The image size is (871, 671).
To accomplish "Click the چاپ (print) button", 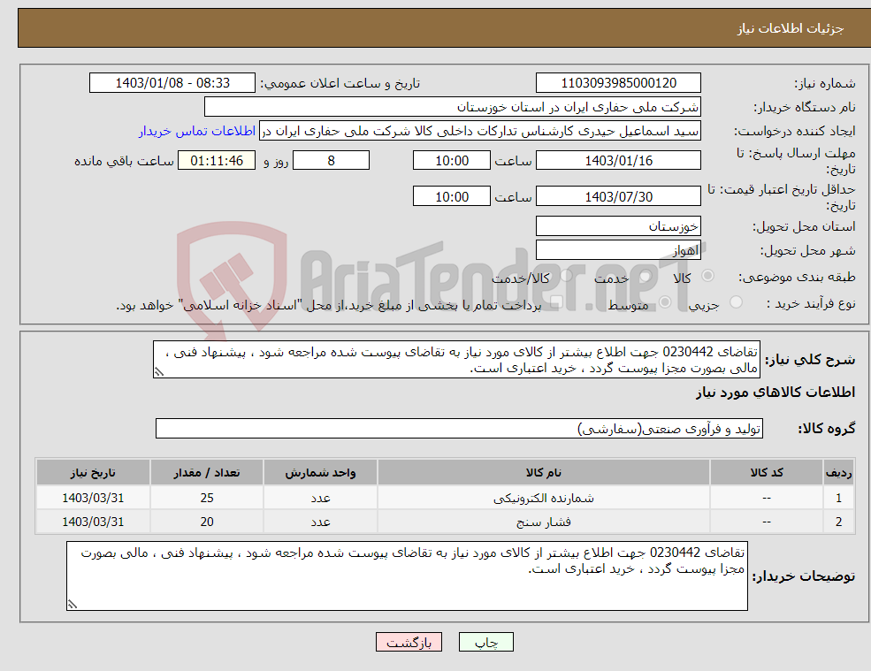I will [x=486, y=642].
